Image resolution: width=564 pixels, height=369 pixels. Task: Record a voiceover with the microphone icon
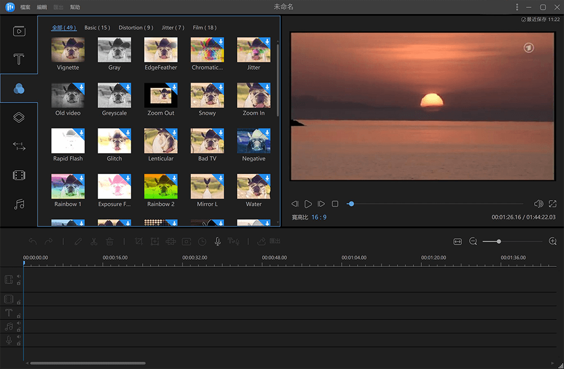(217, 241)
